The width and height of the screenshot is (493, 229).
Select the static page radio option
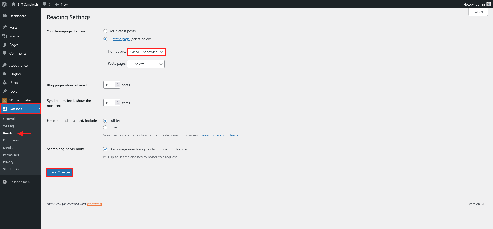[105, 39]
